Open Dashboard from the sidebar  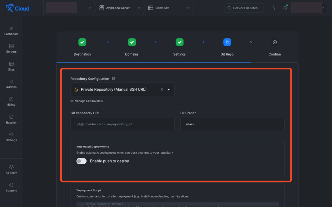click(x=11, y=31)
